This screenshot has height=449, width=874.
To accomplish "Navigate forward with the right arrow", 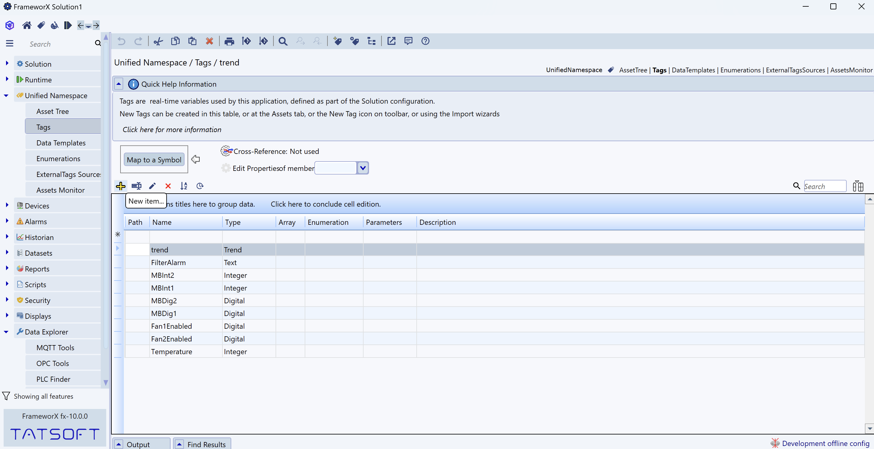I will coord(96,25).
